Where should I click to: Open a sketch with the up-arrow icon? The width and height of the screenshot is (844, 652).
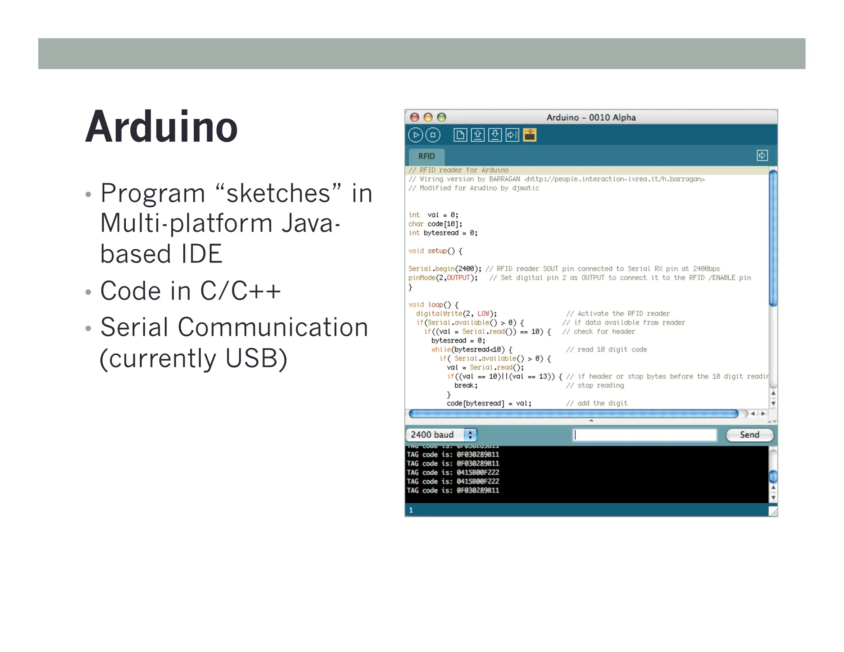point(478,135)
